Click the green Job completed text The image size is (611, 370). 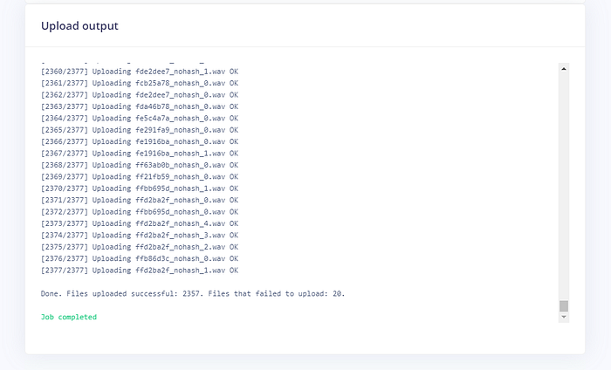[69, 317]
